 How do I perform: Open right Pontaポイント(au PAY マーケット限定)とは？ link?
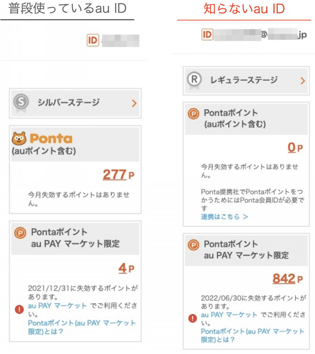253,335
